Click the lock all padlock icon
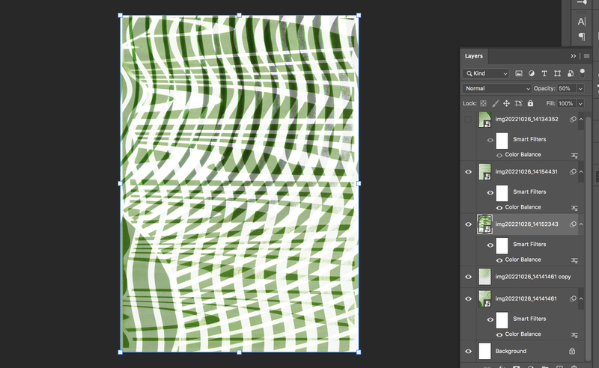599x368 pixels. (530, 103)
